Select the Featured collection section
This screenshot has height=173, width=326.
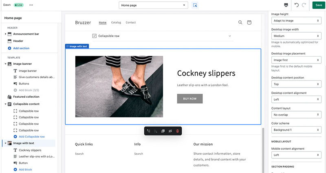[x=26, y=97]
